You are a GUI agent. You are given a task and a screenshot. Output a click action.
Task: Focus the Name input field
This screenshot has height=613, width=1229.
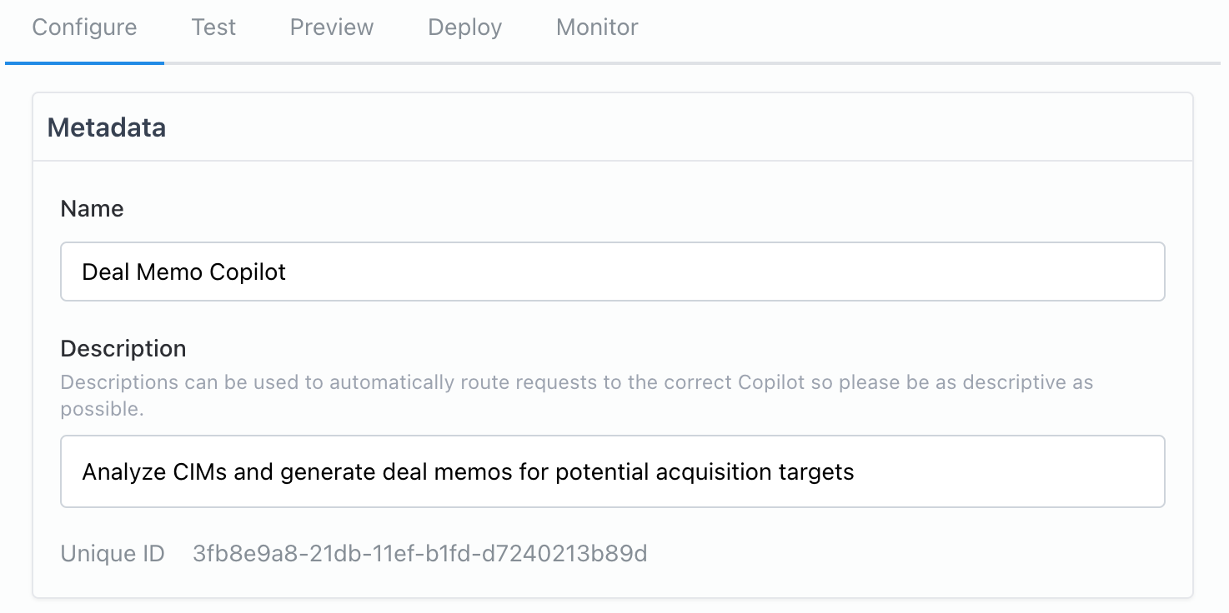pos(612,272)
